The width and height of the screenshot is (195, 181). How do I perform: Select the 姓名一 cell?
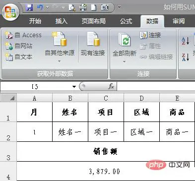70,132
